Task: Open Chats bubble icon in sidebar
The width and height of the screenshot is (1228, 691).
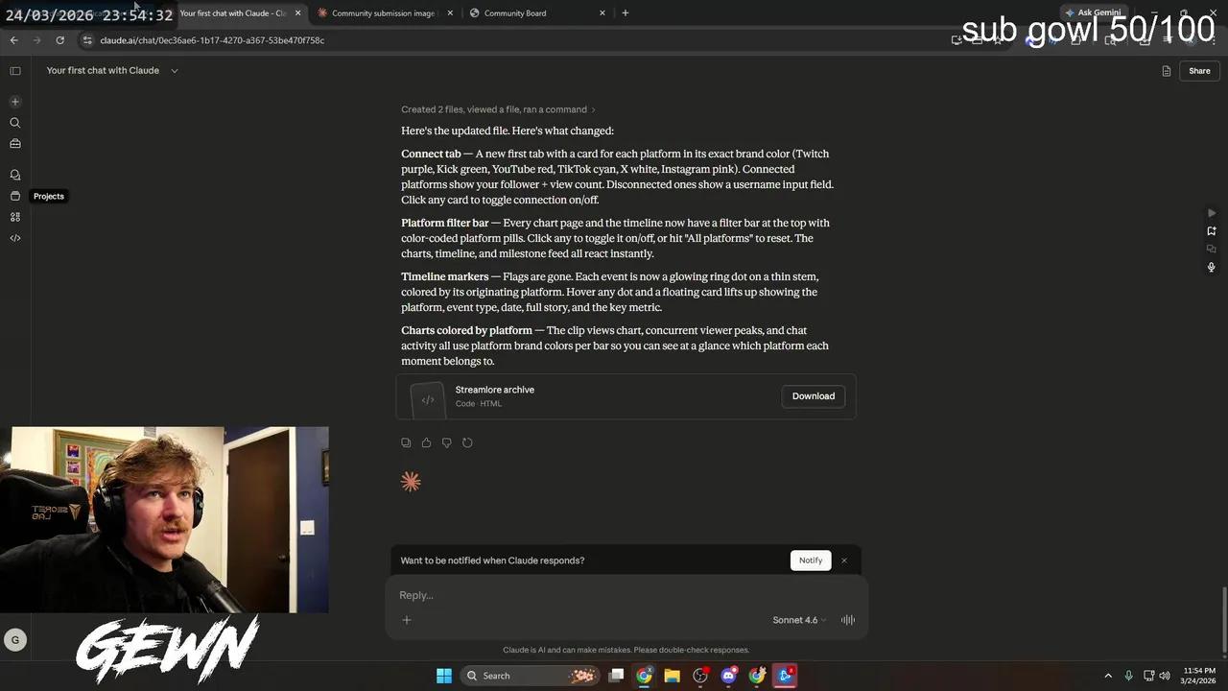Action: point(14,175)
